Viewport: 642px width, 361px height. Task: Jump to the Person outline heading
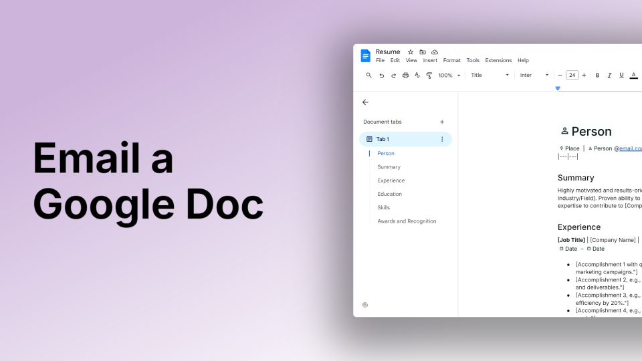coord(386,154)
